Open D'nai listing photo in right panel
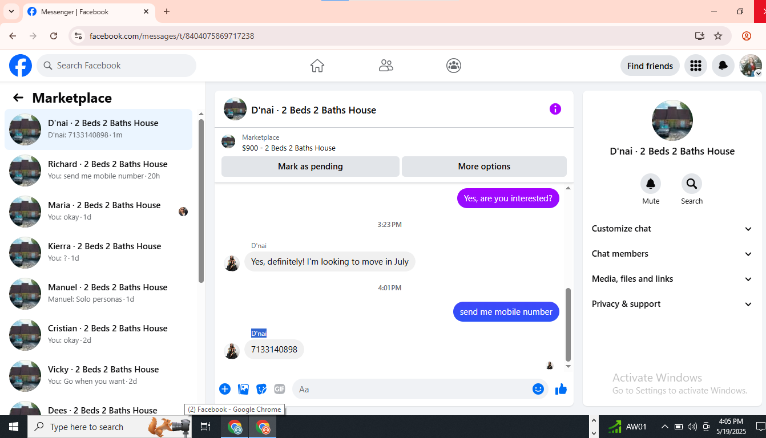 pyautogui.click(x=672, y=121)
